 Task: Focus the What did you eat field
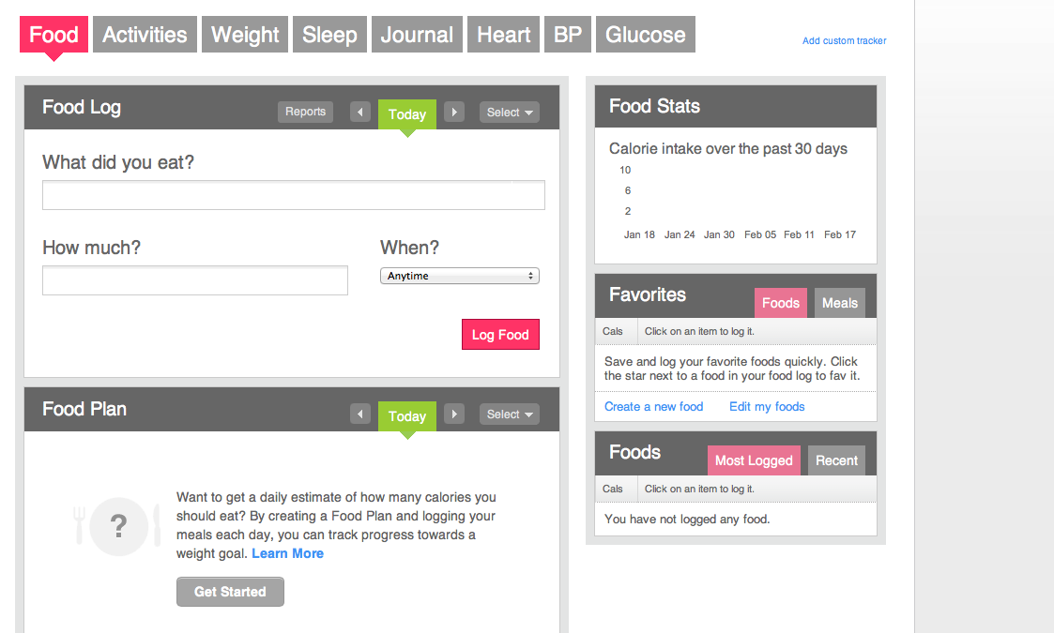click(294, 196)
